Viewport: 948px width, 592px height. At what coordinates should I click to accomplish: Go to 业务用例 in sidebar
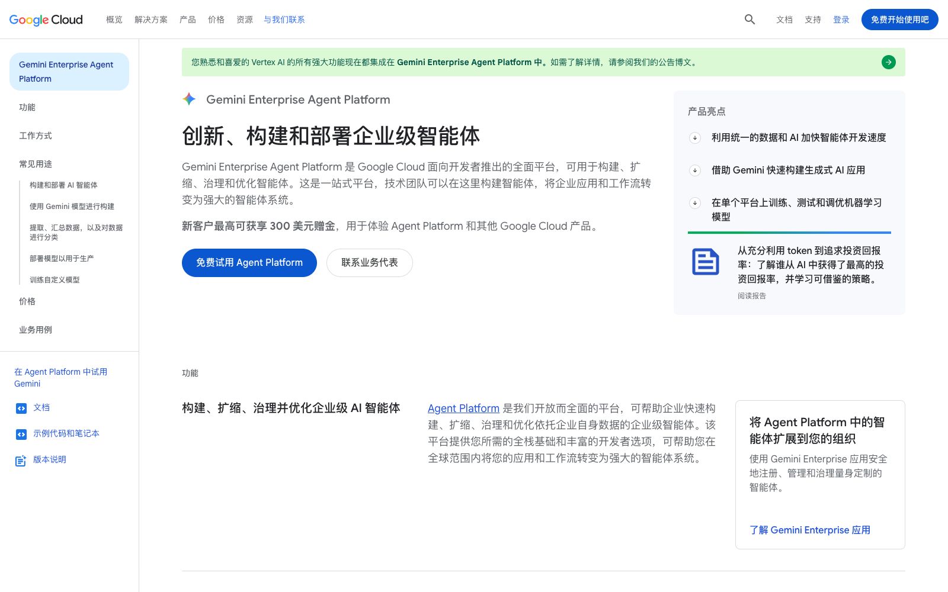tap(36, 330)
